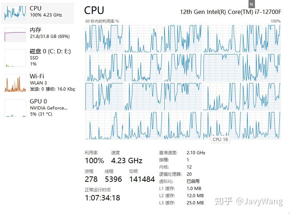290x214 pixels.
Task: Click the first logical processor graph
Action: [104, 39]
